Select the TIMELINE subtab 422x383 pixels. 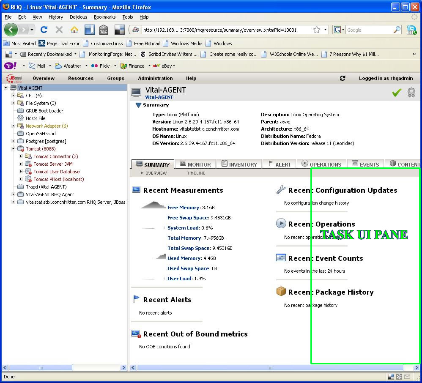[196, 173]
